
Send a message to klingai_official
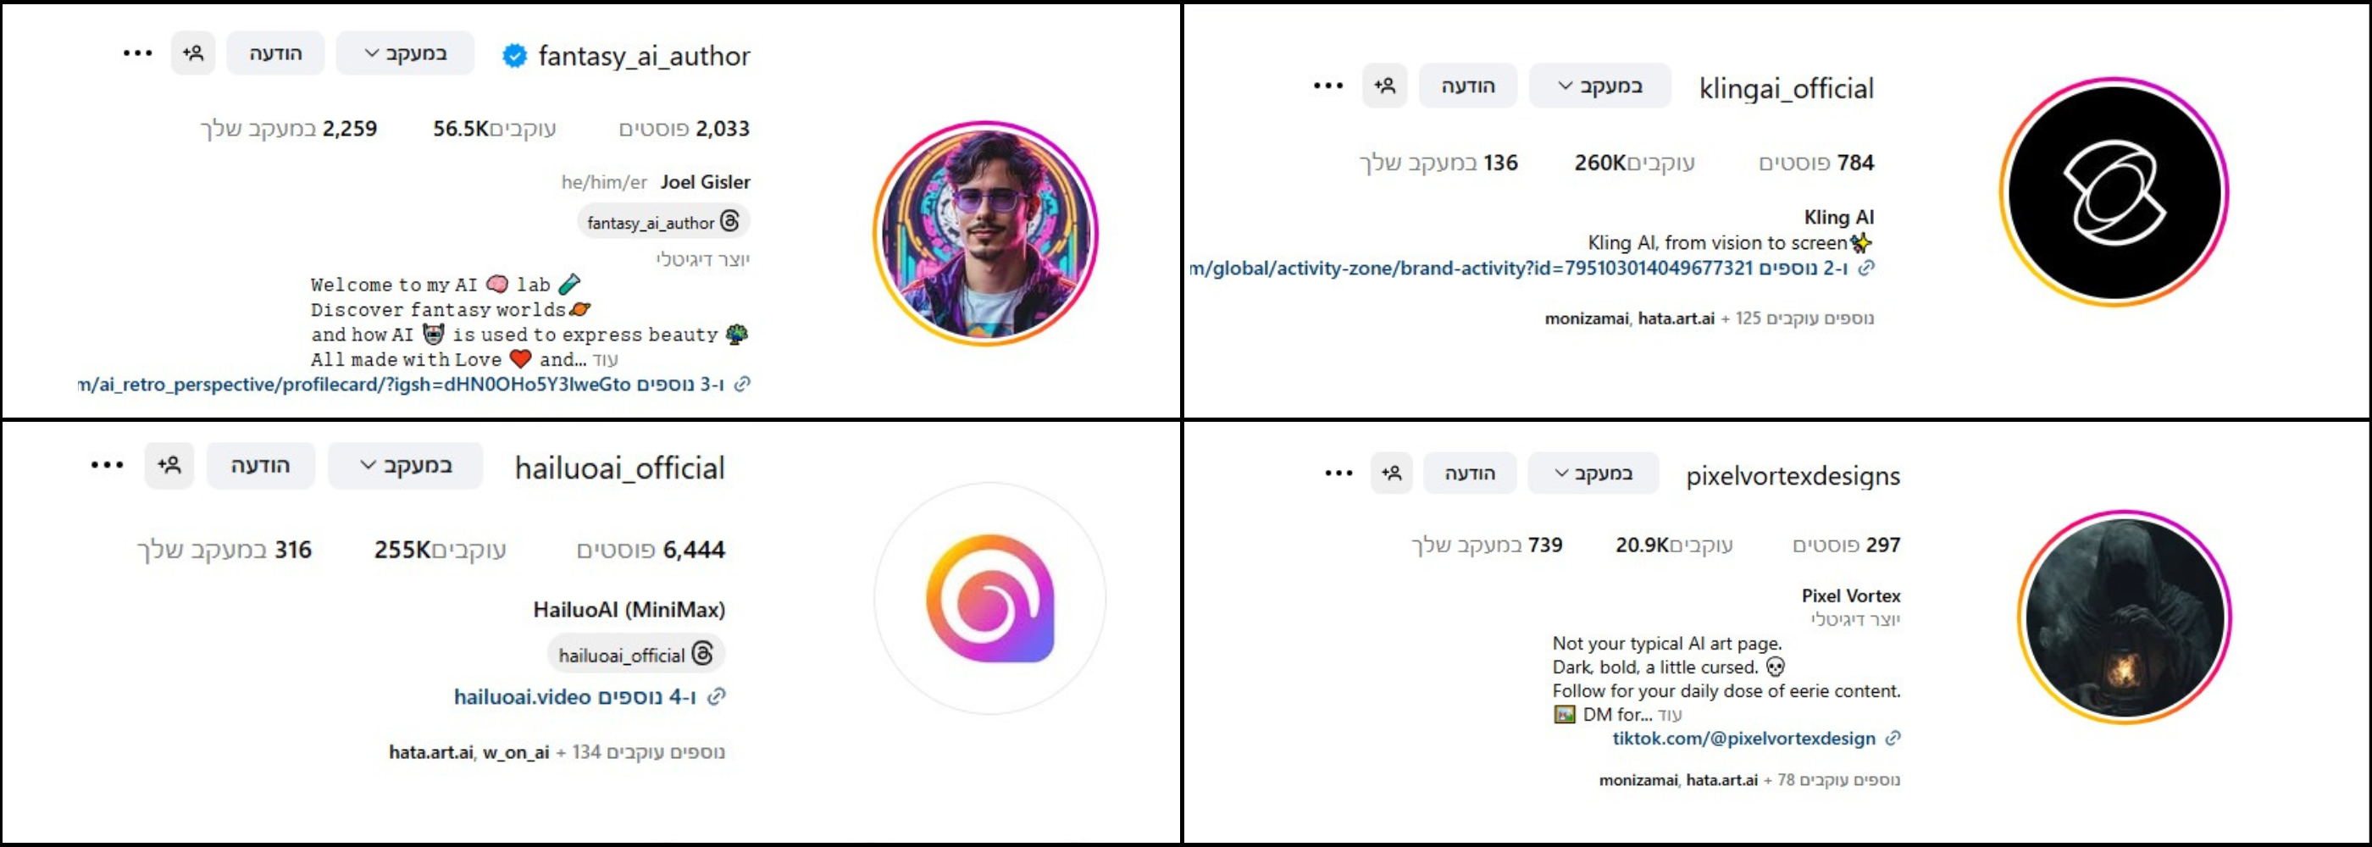pyautogui.click(x=1468, y=86)
